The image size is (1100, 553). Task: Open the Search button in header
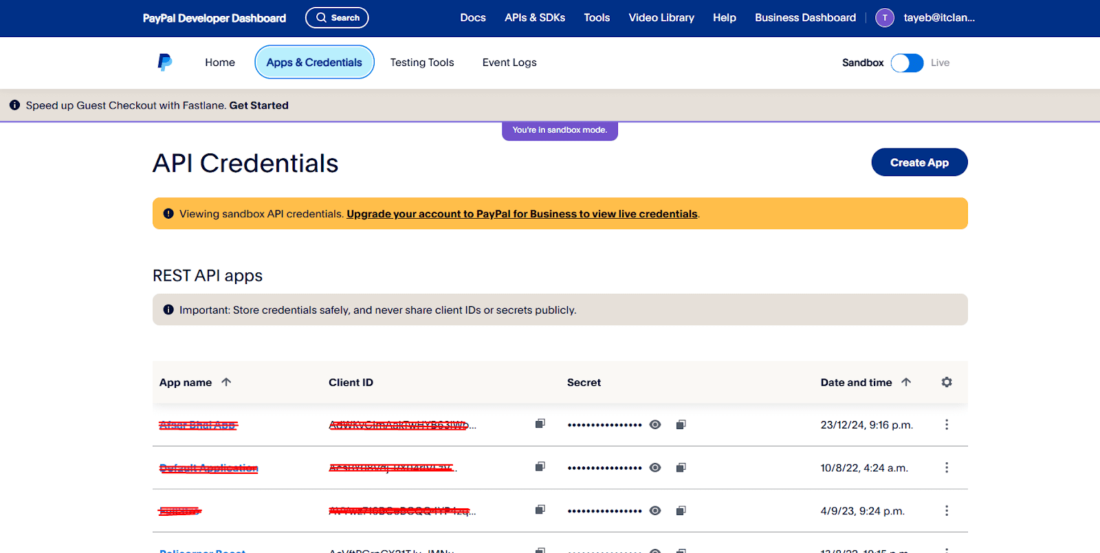[x=337, y=18]
